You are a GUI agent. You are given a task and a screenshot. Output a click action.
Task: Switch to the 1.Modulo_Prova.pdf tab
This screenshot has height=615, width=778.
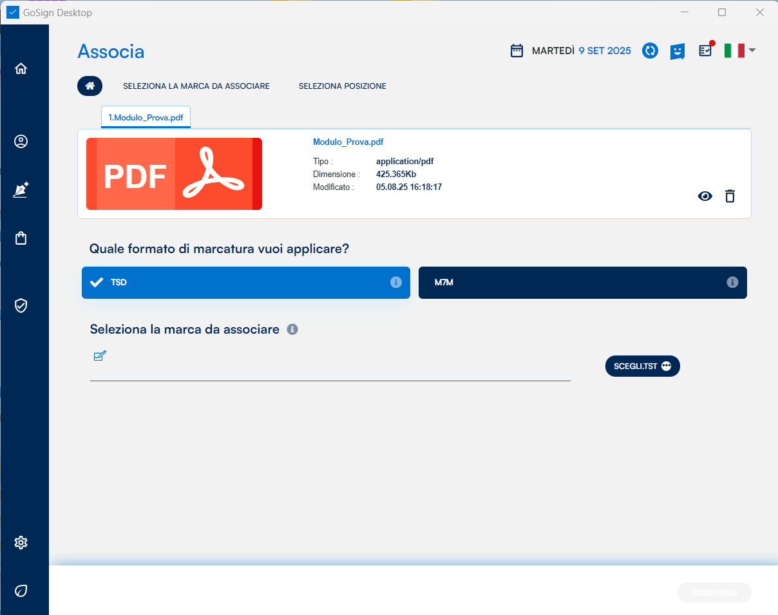pyautogui.click(x=146, y=118)
